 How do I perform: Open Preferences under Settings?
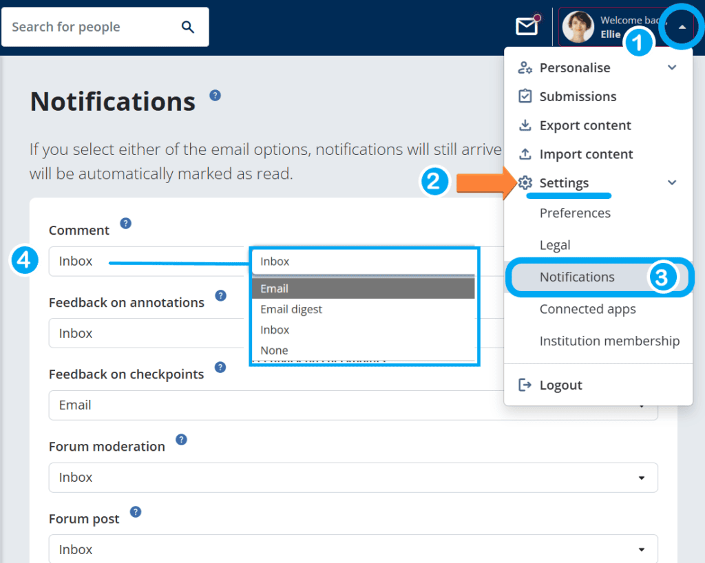click(x=575, y=213)
